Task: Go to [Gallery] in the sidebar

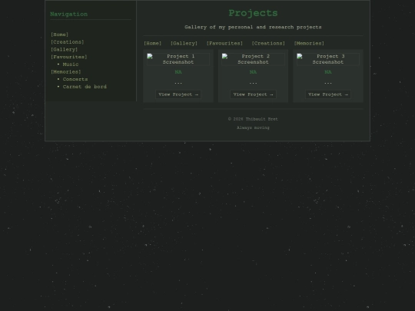Action: [64, 49]
